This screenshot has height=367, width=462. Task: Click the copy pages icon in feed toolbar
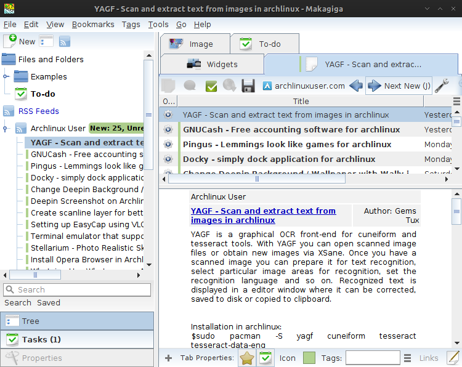pyautogui.click(x=168, y=86)
